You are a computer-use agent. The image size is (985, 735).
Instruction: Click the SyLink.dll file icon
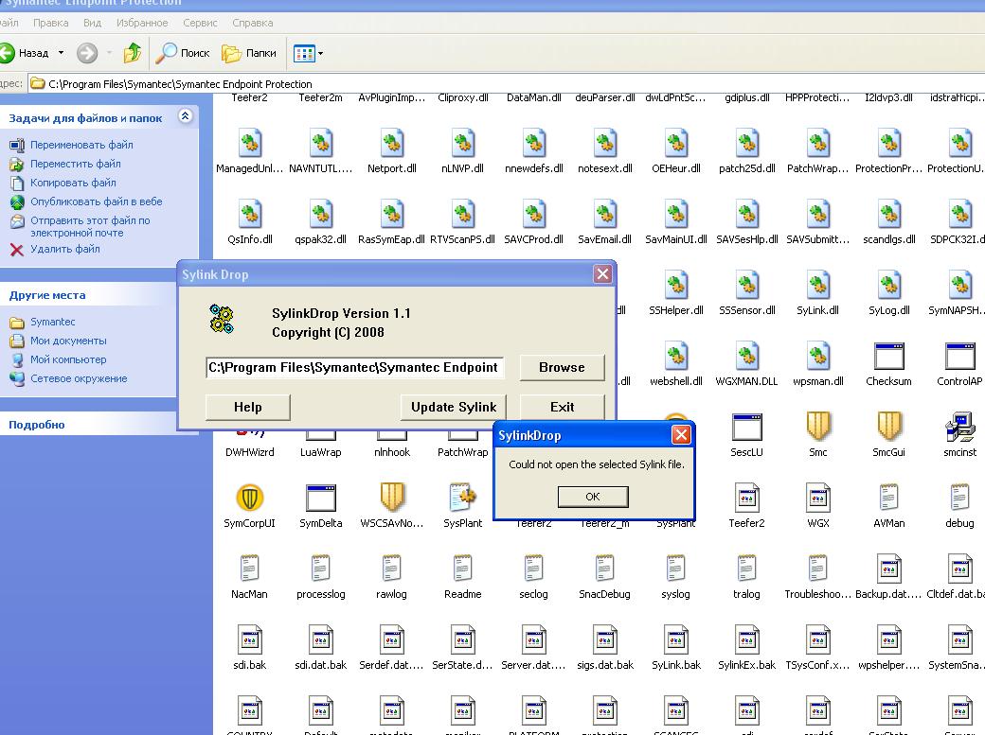(x=817, y=286)
